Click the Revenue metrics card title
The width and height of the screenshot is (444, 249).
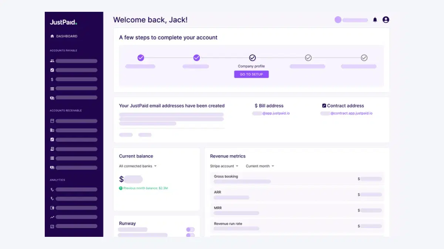228,156
